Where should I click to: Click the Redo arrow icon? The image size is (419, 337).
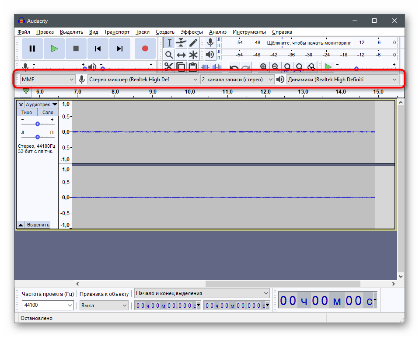[x=246, y=67]
